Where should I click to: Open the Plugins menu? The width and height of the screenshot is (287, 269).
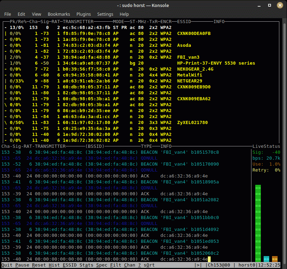point(83,14)
